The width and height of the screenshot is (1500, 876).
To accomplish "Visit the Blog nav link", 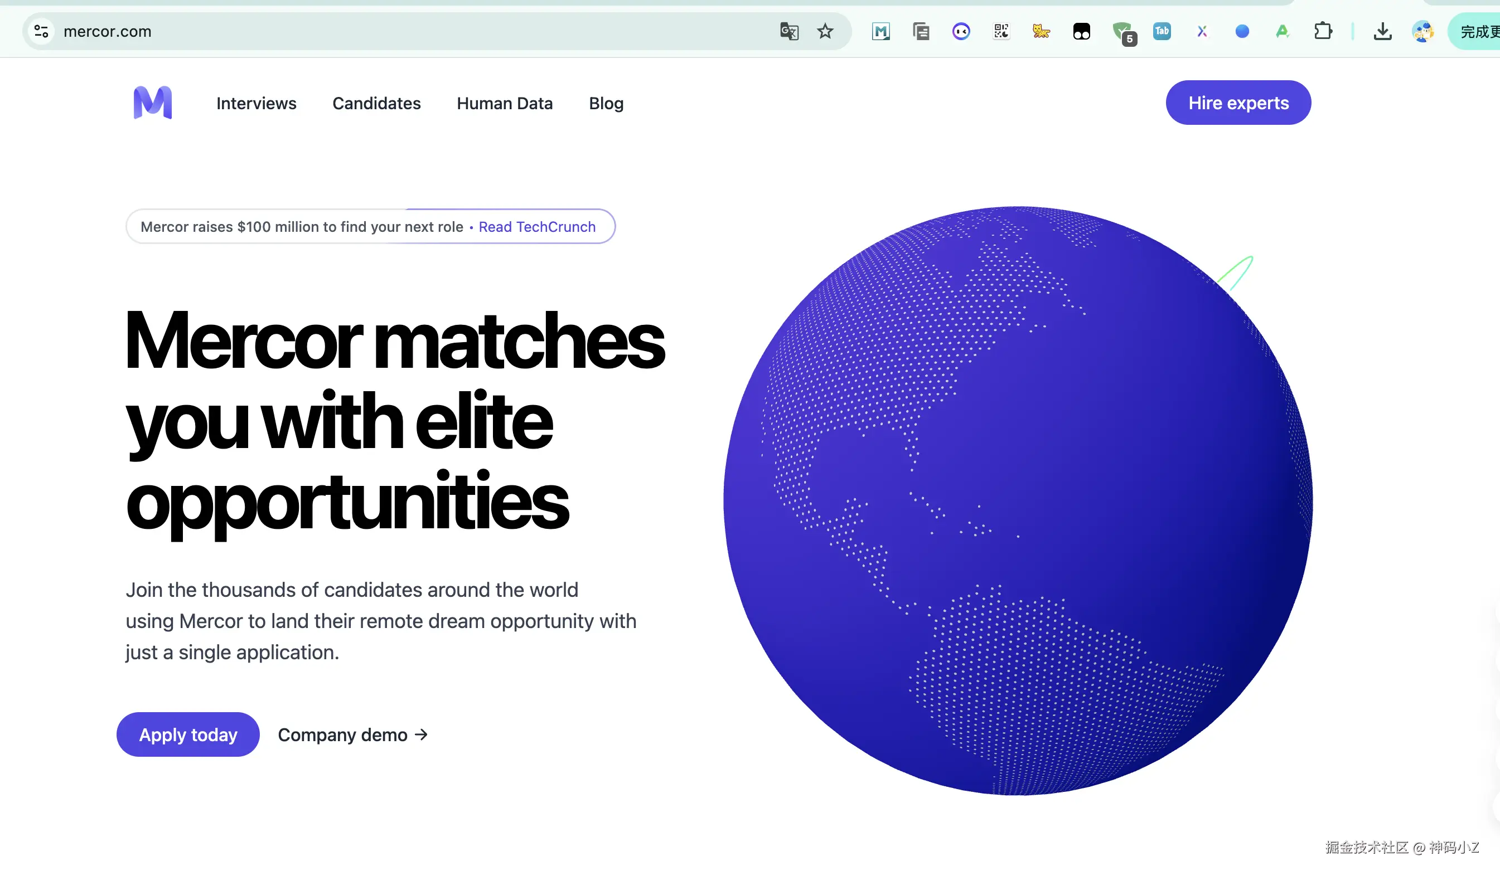I will [606, 103].
